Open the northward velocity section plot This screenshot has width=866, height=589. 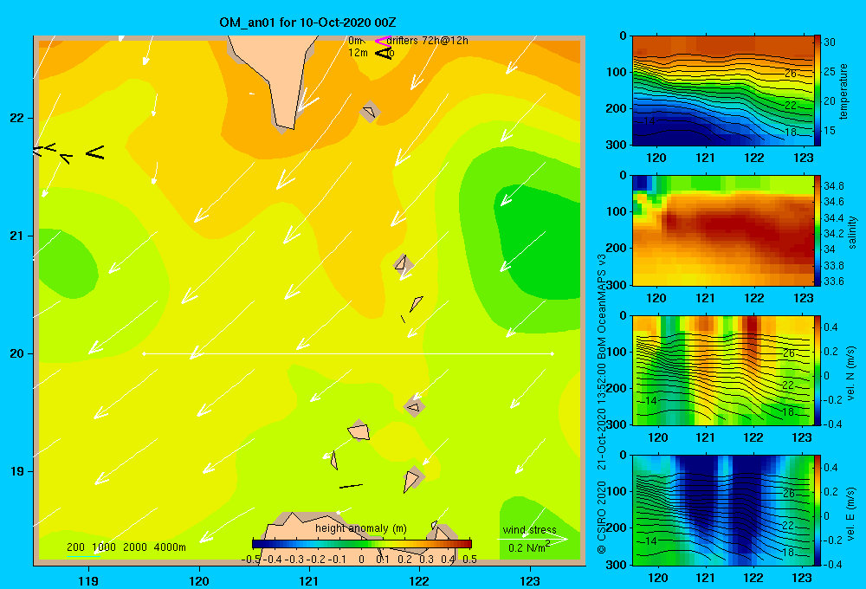tap(722, 370)
